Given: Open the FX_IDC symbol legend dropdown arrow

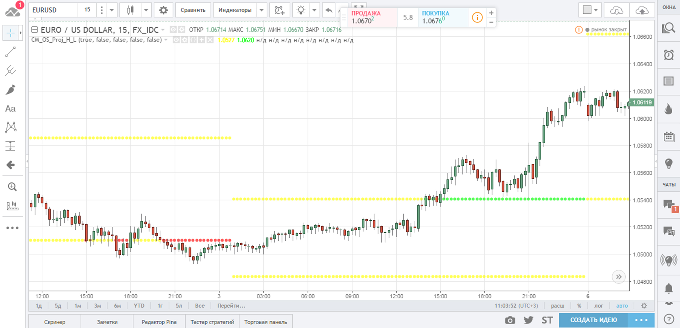Looking at the screenshot, I should pos(163,30).
